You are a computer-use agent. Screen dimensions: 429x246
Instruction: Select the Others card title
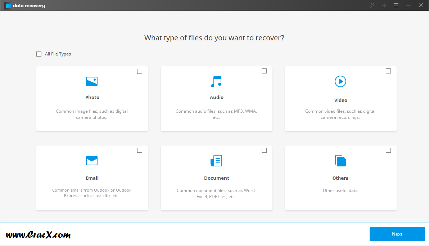[x=340, y=178]
